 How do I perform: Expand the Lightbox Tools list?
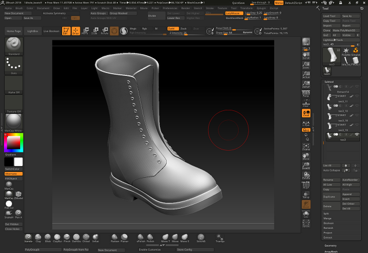[333, 39]
